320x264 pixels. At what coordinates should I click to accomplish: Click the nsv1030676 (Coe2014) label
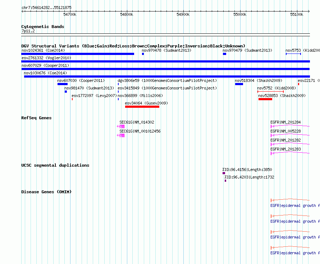(45, 73)
